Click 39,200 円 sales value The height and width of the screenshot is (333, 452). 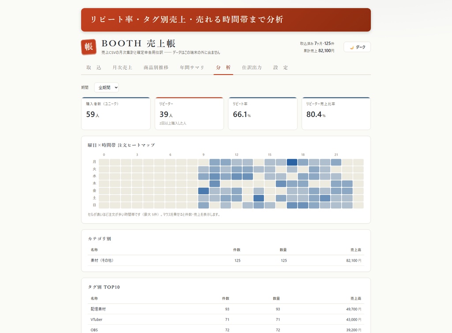point(354,330)
